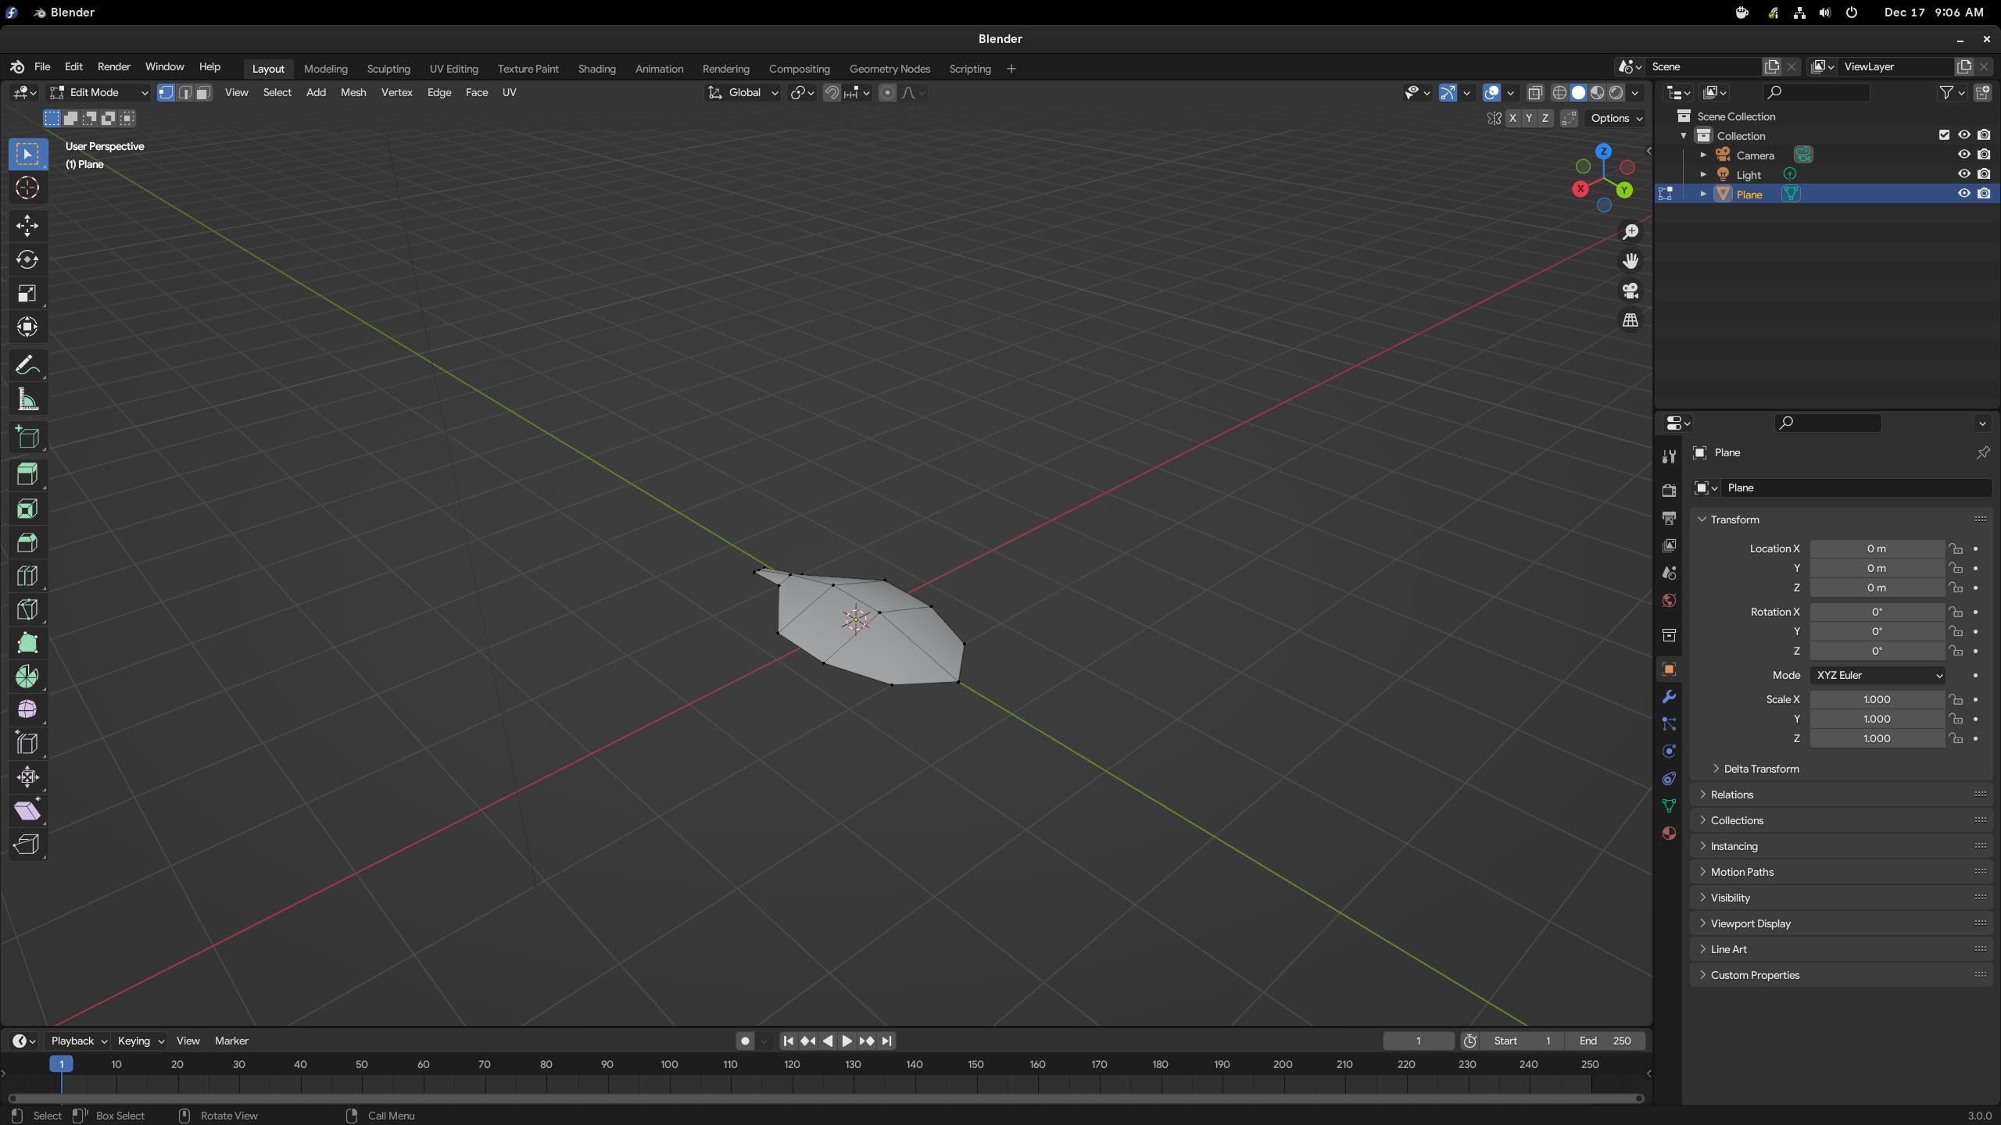Image resolution: width=2001 pixels, height=1125 pixels.
Task: Open the Playback popover
Action: [x=78, y=1041]
